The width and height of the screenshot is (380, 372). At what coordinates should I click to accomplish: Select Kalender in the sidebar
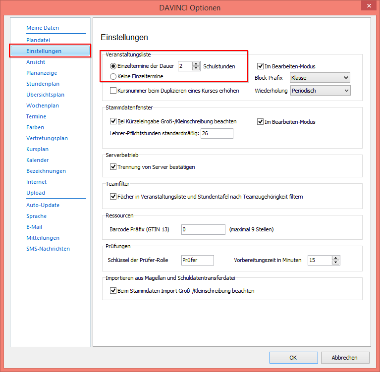[37, 160]
